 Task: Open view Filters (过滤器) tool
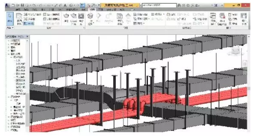point(30,19)
